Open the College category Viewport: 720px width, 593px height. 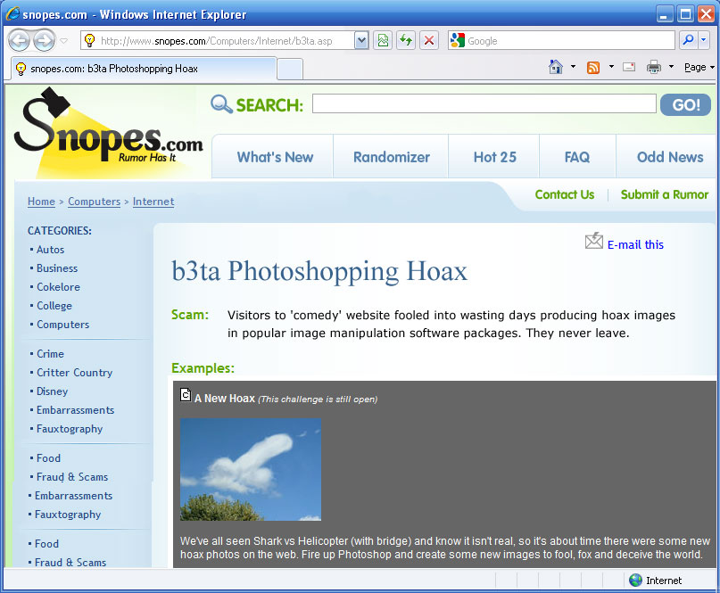[54, 306]
